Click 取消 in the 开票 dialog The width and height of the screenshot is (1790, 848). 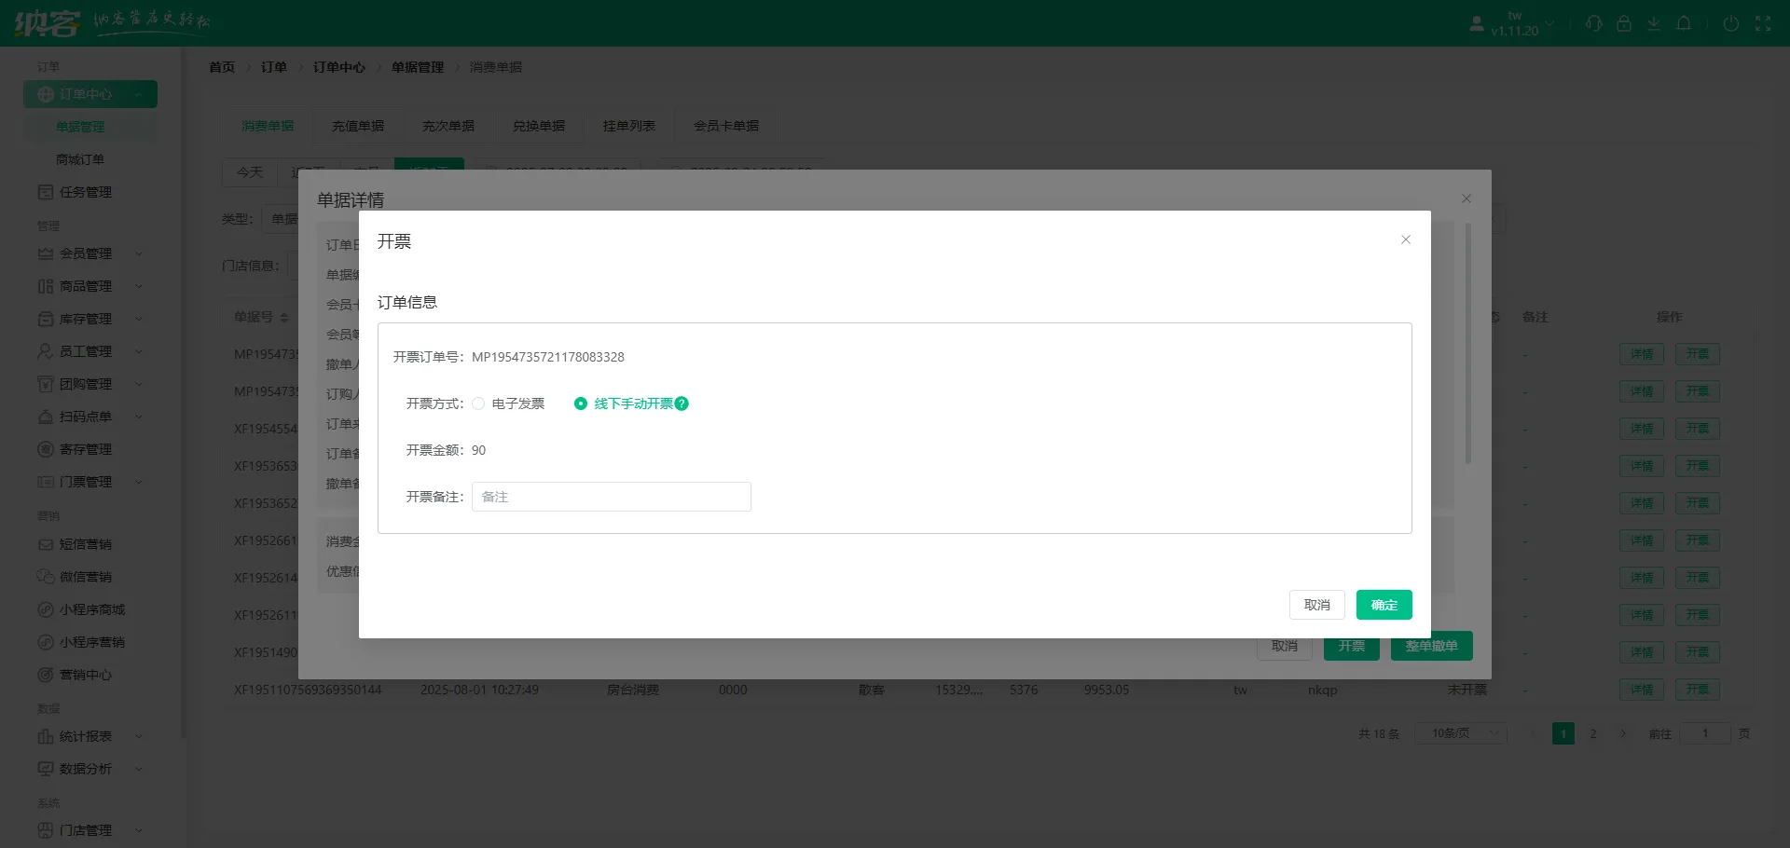[1316, 605]
